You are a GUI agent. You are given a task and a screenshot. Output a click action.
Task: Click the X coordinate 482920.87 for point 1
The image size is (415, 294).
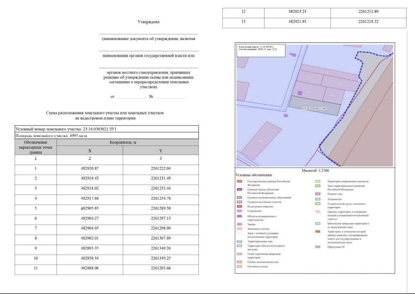point(90,168)
